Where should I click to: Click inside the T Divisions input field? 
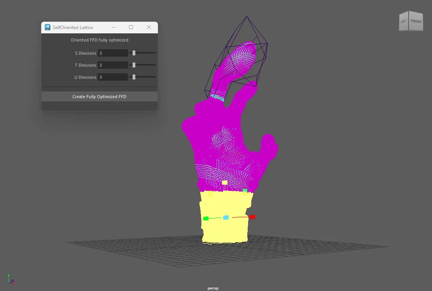(113, 65)
